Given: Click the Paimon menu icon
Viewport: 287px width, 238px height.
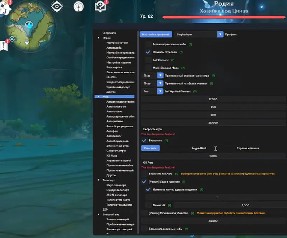Looking at the screenshot, I should (x=4, y=7).
